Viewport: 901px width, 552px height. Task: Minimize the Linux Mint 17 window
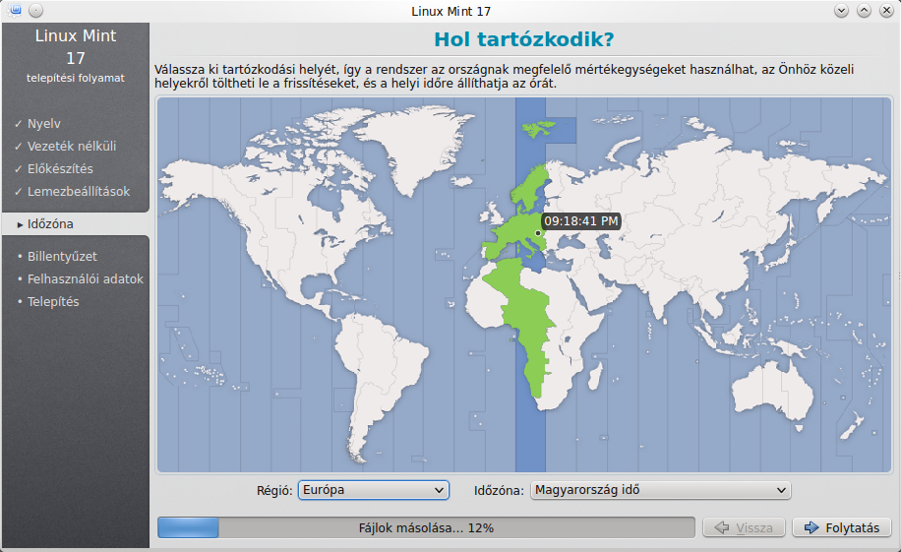(841, 11)
